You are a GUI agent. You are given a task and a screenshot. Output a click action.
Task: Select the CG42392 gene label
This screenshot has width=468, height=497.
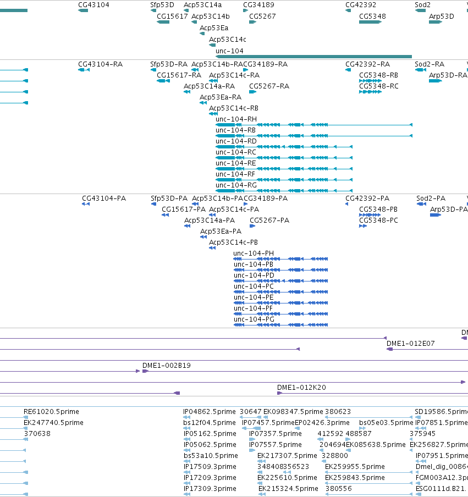coord(361,5)
